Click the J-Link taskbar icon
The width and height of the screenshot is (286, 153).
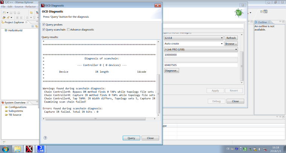41,149
